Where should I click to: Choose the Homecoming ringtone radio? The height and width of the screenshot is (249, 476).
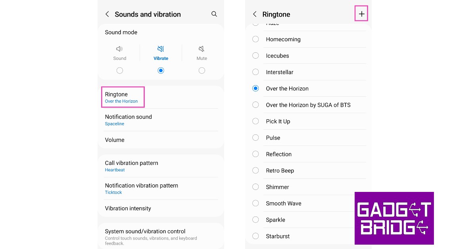point(256,39)
